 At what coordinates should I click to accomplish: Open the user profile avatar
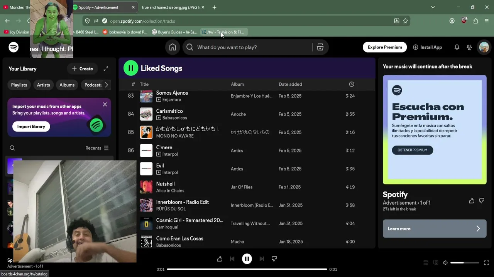pos(484,47)
